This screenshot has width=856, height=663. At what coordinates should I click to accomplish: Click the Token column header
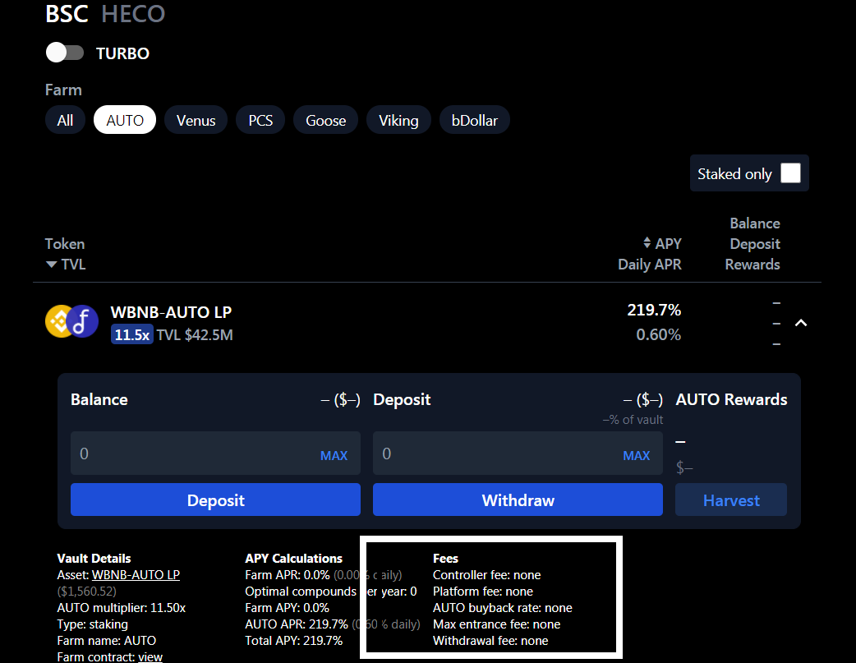click(65, 243)
